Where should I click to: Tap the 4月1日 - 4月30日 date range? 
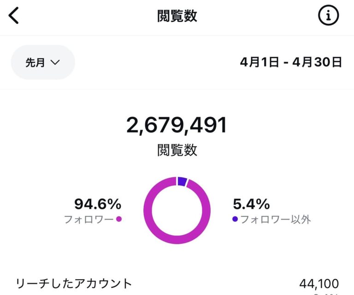tap(291, 62)
